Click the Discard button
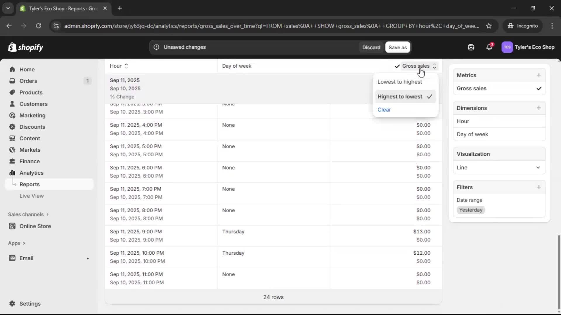This screenshot has height=315, width=561. click(371, 47)
